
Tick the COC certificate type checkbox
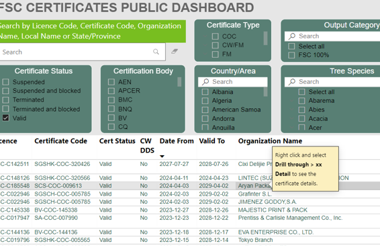(216, 36)
